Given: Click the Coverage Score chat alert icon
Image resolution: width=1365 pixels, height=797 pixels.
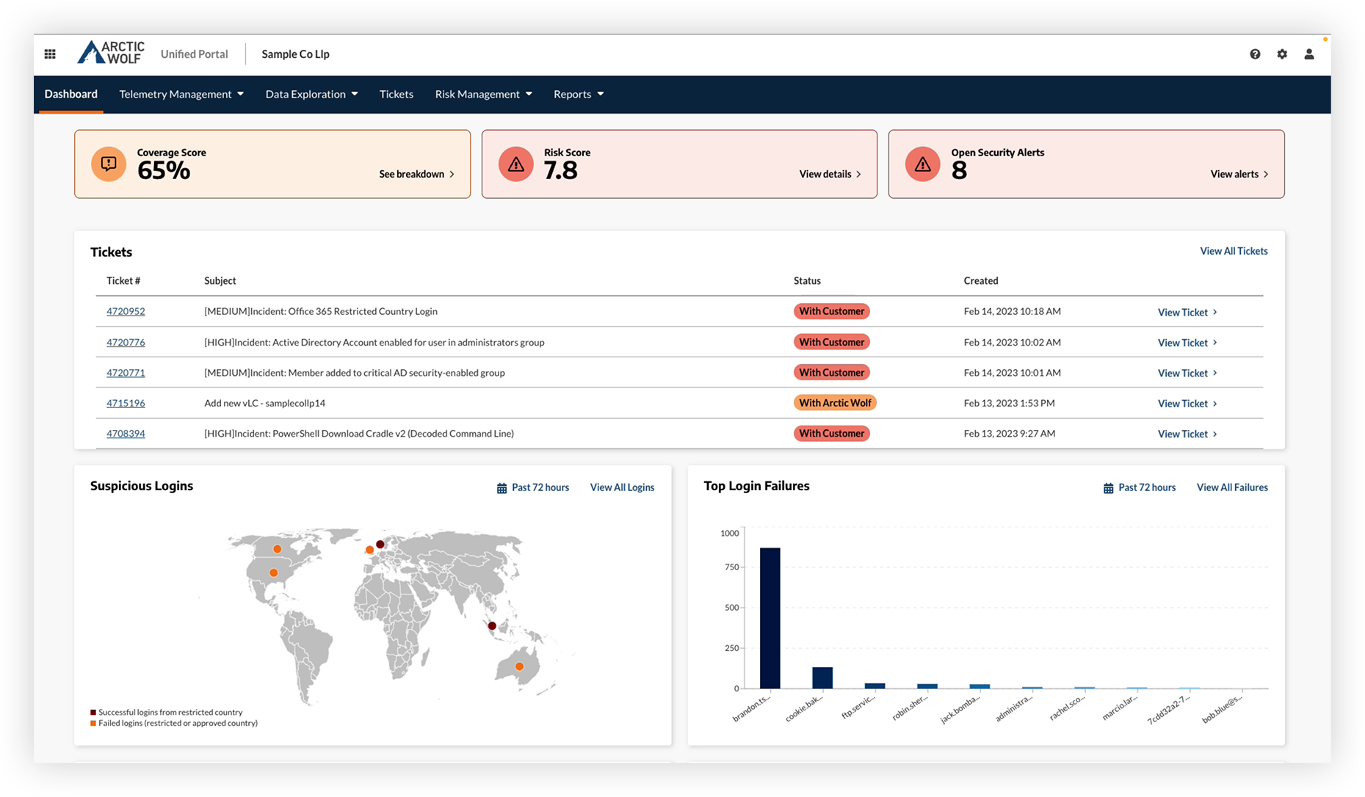Looking at the screenshot, I should tap(109, 164).
